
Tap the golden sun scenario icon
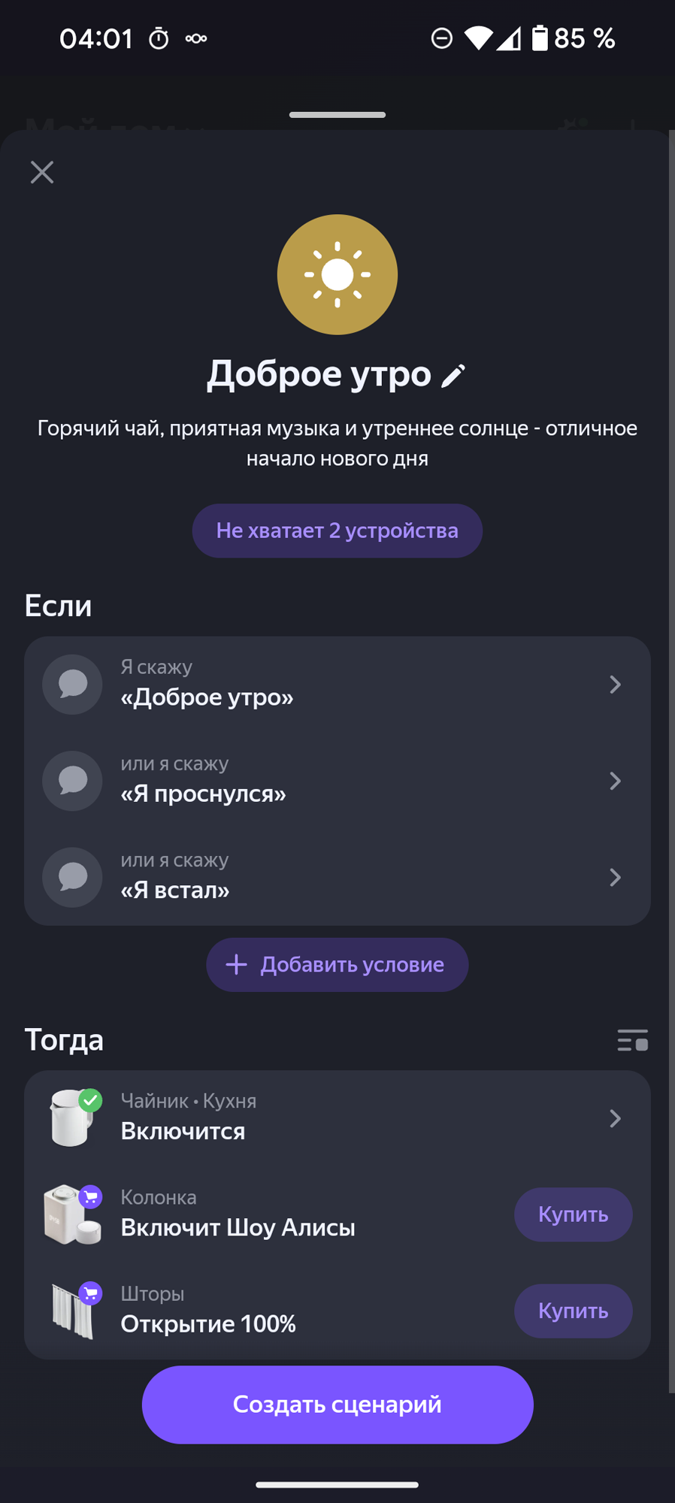337,275
